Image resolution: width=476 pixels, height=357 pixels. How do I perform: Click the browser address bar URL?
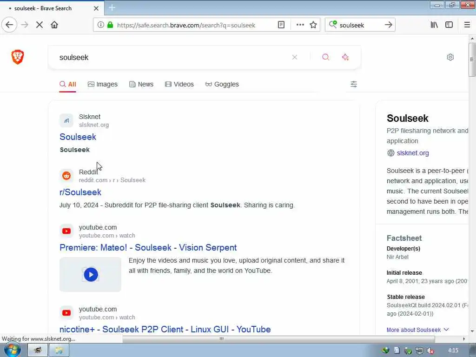click(x=186, y=25)
